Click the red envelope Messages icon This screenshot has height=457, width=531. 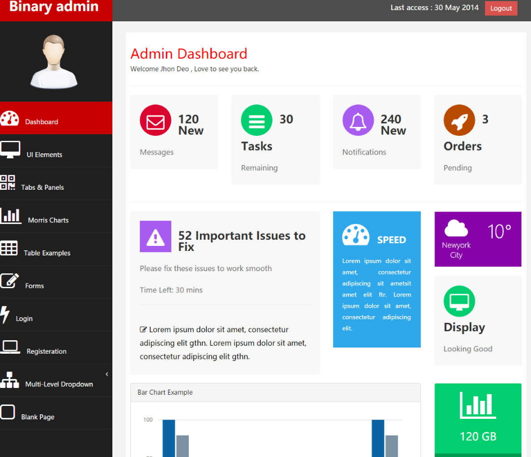click(155, 121)
